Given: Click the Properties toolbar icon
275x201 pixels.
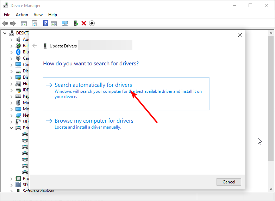Looking at the screenshot, I should click(x=35, y=23).
